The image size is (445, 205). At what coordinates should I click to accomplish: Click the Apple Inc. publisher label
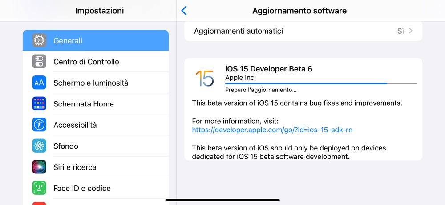coord(240,78)
